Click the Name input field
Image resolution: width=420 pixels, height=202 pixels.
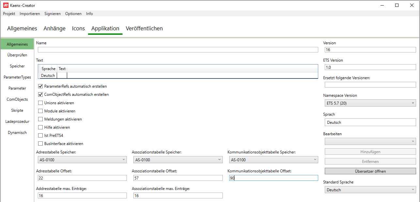(x=178, y=50)
